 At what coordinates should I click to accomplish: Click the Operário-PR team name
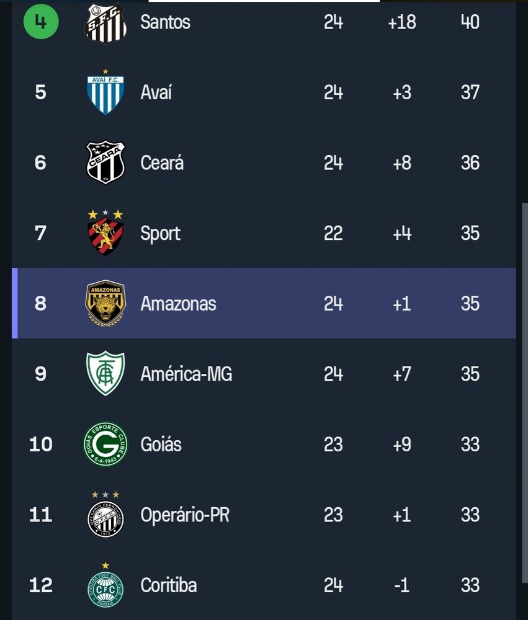click(x=186, y=515)
